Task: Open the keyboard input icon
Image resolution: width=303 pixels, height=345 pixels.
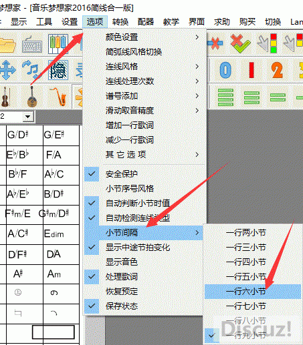Action: click(x=32, y=45)
